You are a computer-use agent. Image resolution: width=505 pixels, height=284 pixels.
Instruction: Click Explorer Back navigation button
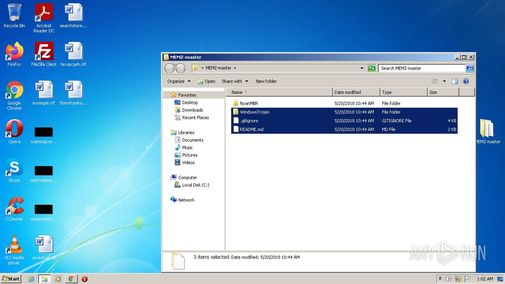pos(169,68)
